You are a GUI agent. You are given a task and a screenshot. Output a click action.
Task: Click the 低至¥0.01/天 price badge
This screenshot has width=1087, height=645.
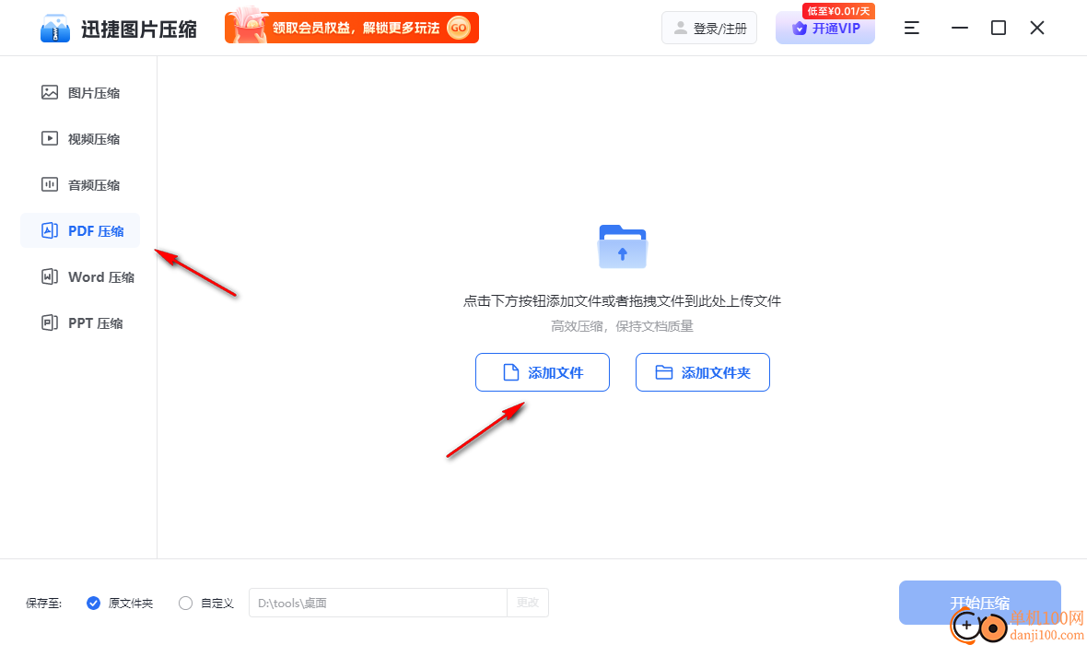(838, 11)
